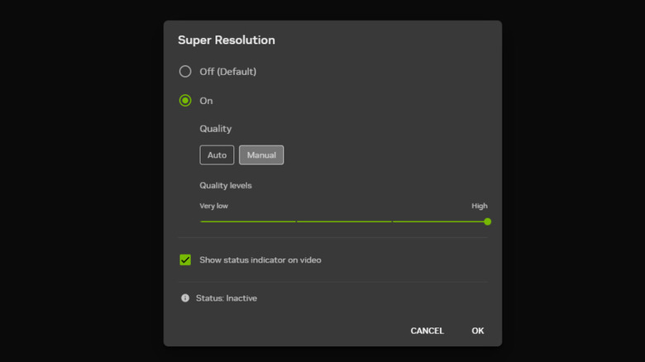Select the On radio button
Viewport: 645px width, 362px height.
(x=185, y=101)
